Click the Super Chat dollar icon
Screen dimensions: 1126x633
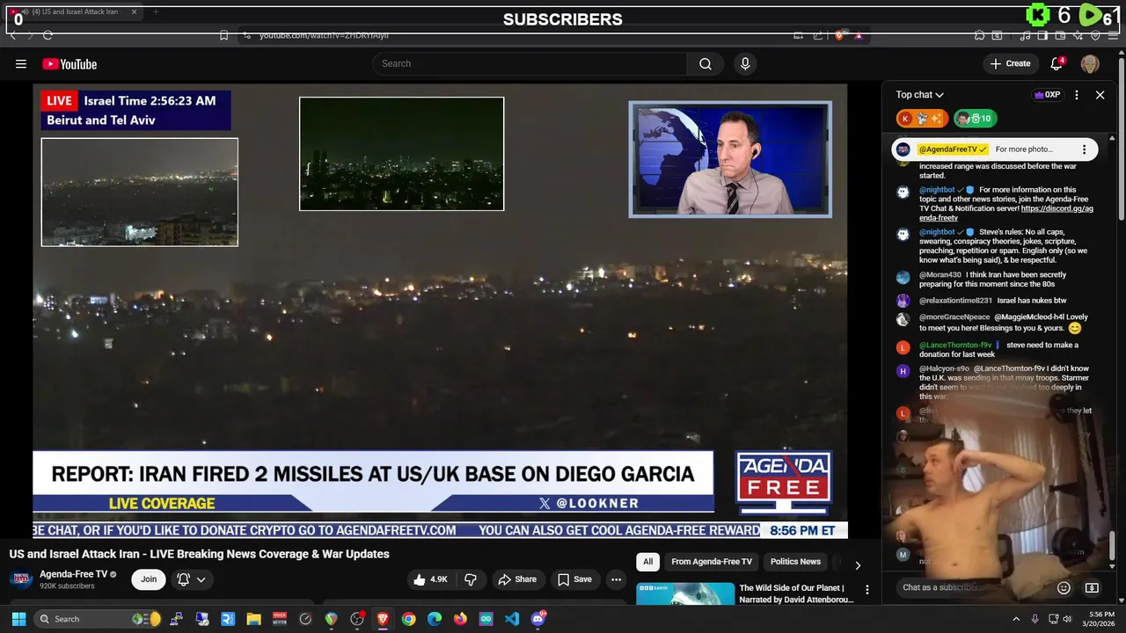tap(1092, 587)
